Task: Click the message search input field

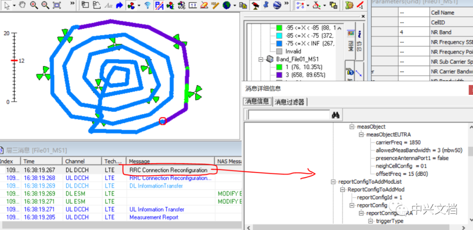Action: [288, 115]
